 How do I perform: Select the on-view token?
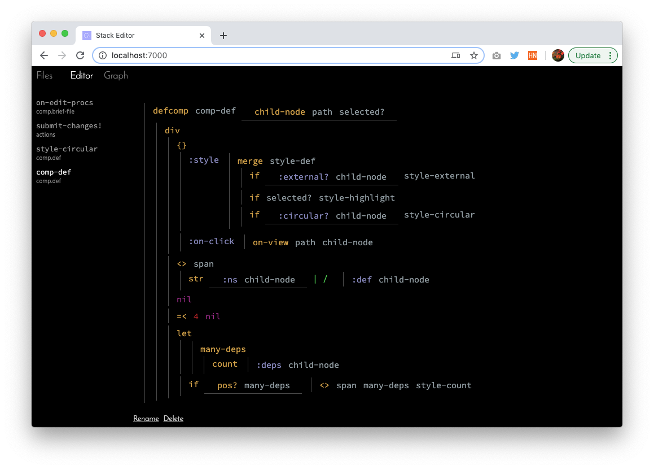[x=270, y=242]
